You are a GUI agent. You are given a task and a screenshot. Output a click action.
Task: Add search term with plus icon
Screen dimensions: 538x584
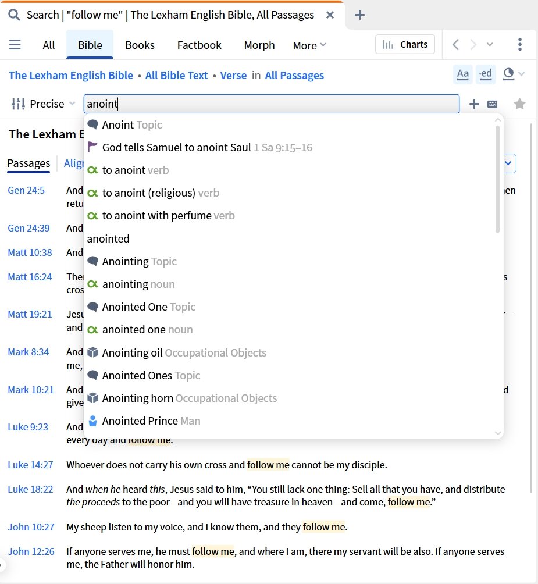(x=474, y=104)
